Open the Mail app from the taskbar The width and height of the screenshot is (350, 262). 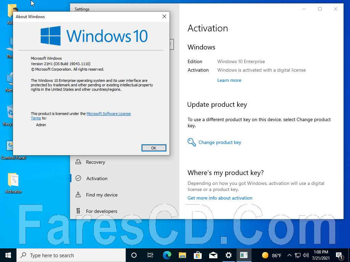tap(213, 255)
